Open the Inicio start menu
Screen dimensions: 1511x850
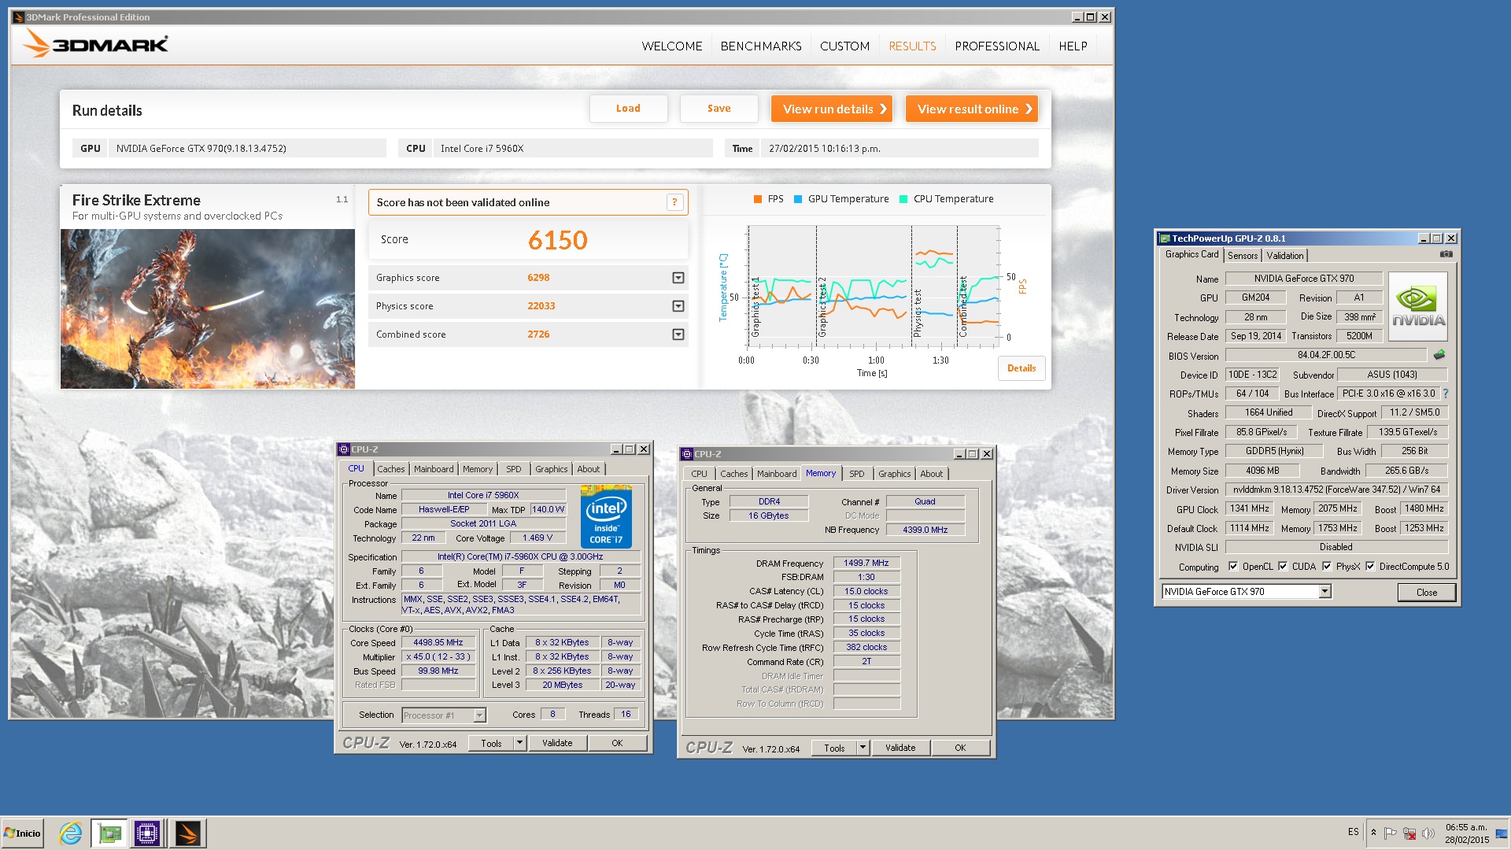click(22, 833)
